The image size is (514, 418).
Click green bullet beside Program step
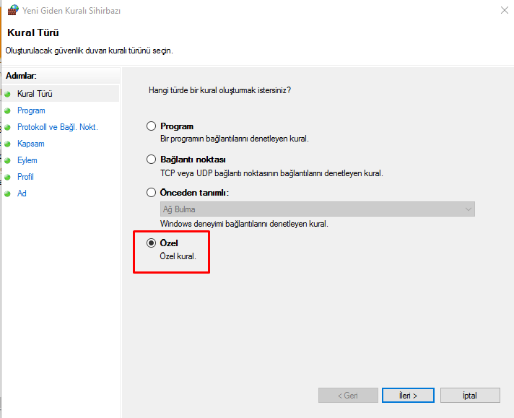tap(8, 110)
